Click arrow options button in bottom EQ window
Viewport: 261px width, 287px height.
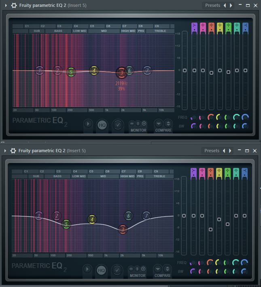87,269
